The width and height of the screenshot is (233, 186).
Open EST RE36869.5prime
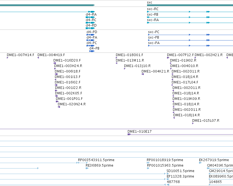[x=99, y=165]
